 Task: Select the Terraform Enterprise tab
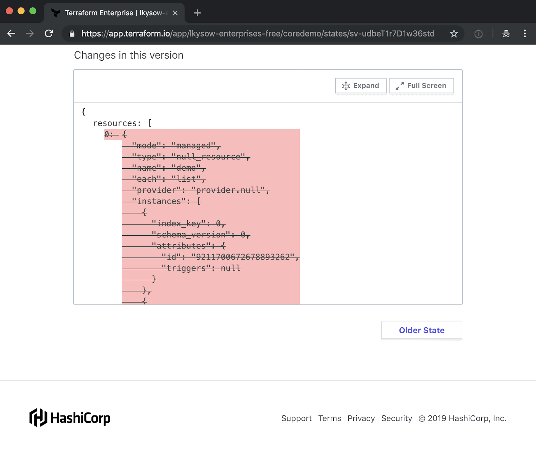click(x=111, y=13)
